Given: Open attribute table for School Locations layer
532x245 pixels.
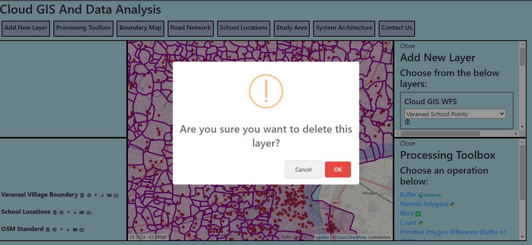Looking at the screenshot, I should pos(82,213).
